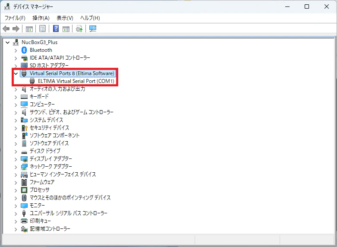Collapse the Virtual Serial Ports 8 category
The image size is (337, 247).
click(16, 73)
